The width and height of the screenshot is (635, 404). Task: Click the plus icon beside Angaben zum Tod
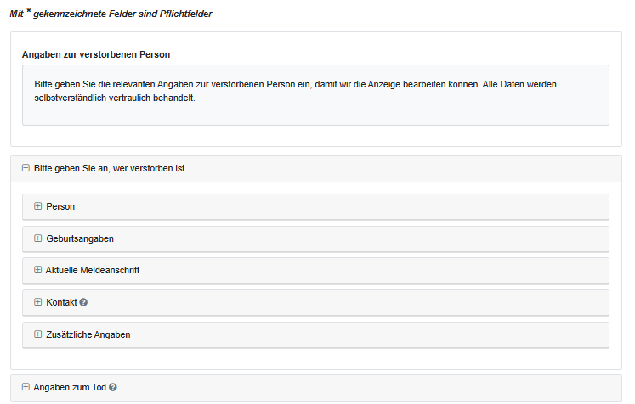click(x=26, y=387)
